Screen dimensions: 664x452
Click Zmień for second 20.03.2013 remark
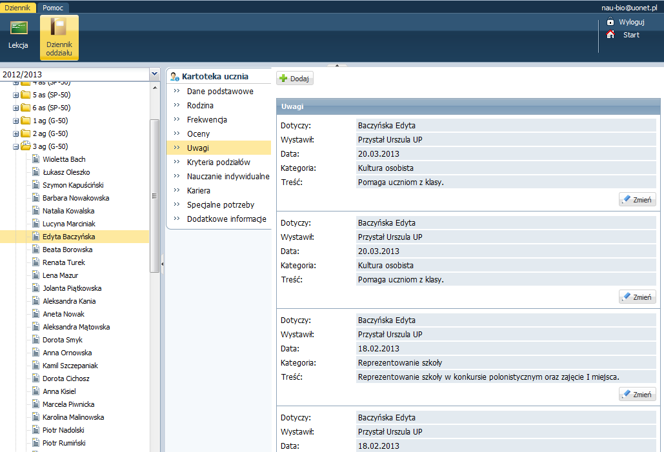coord(638,297)
